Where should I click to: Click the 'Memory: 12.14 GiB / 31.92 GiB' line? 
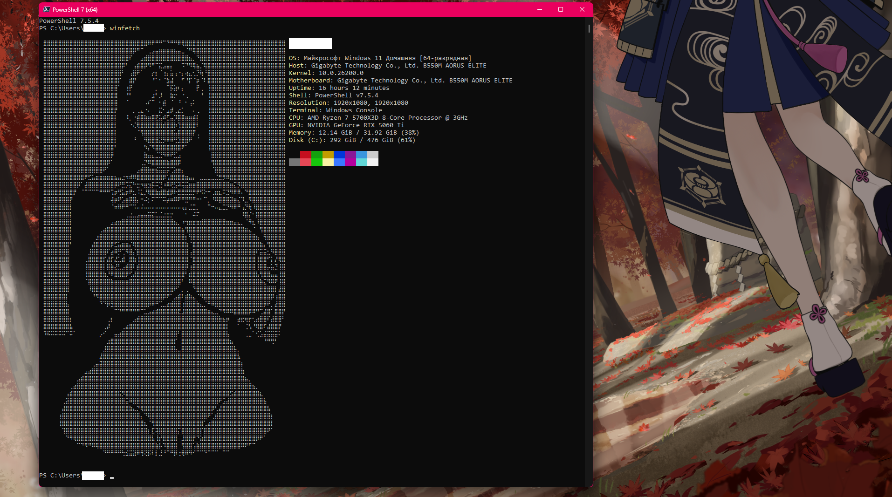tap(354, 133)
